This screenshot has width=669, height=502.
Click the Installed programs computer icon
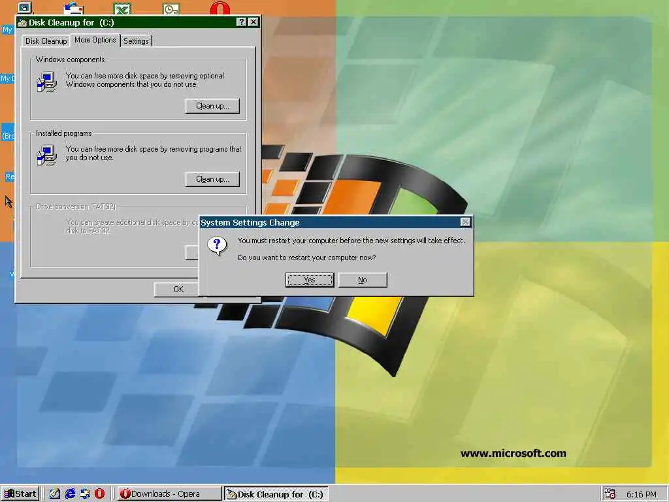coord(46,155)
